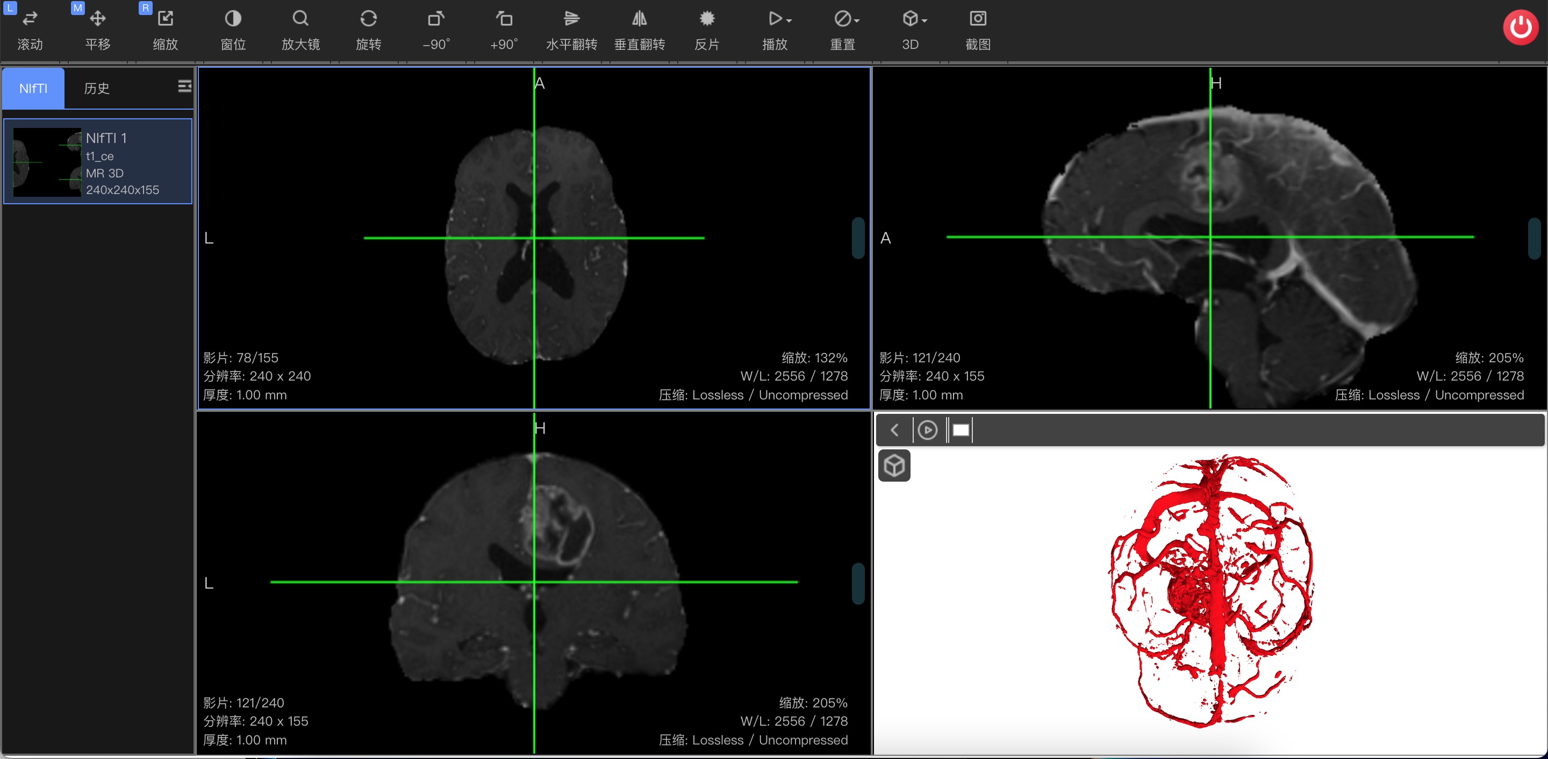Image resolution: width=1548 pixels, height=759 pixels.
Task: Toggle 反片 invert image
Action: coord(707,30)
